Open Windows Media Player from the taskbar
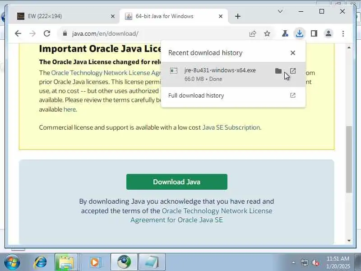This screenshot has width=361, height=271. pyautogui.click(x=94, y=262)
